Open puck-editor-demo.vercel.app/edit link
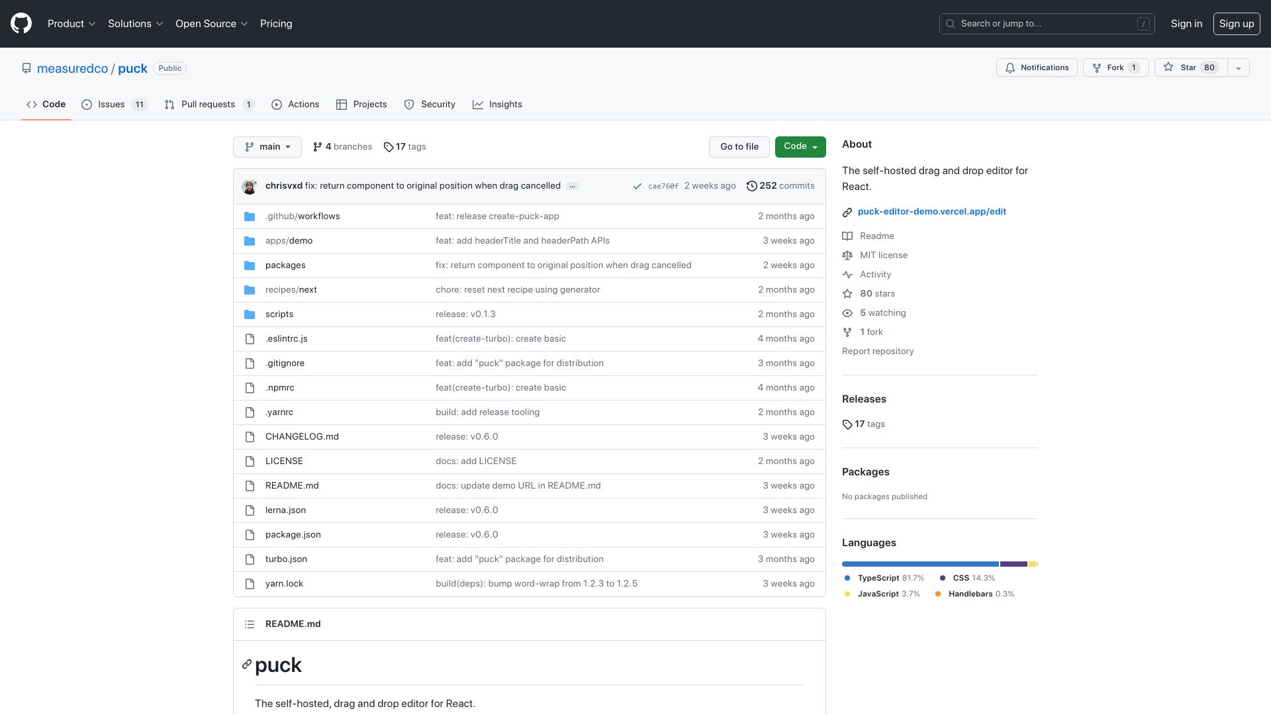Screen dimensions: 1271x715 tap(932, 212)
